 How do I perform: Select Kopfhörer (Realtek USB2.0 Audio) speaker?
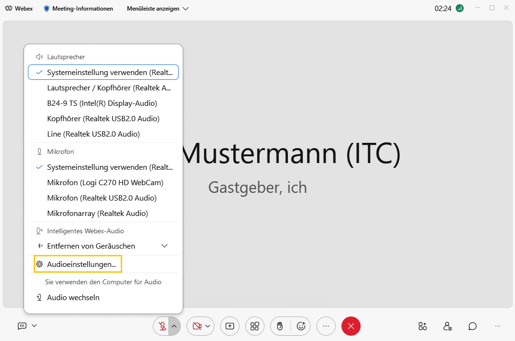click(x=103, y=118)
